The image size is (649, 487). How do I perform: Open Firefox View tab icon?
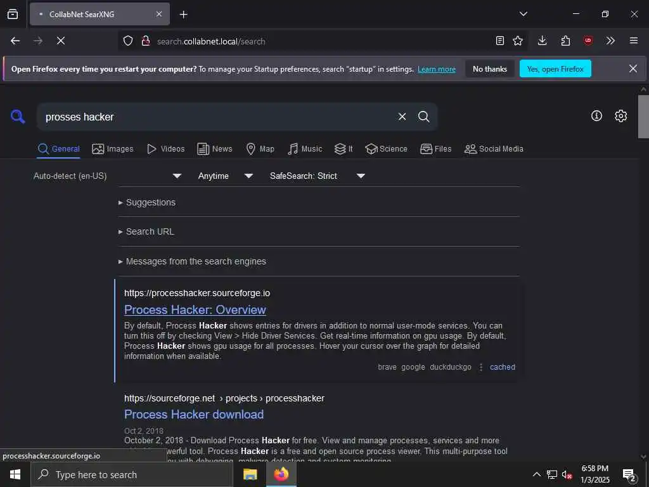click(13, 14)
